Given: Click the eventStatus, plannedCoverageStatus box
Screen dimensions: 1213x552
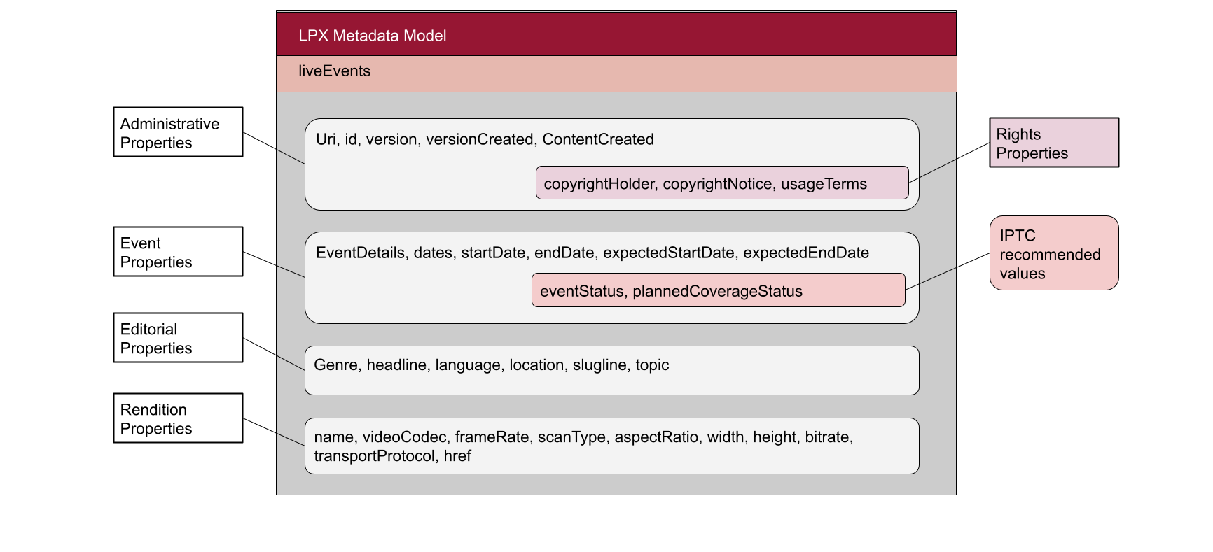Looking at the screenshot, I should click(718, 290).
